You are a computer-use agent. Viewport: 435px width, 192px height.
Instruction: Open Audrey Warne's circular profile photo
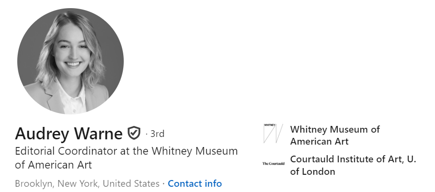coord(71,61)
